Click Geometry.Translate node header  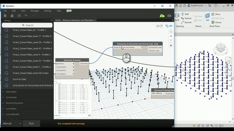click(x=72, y=60)
